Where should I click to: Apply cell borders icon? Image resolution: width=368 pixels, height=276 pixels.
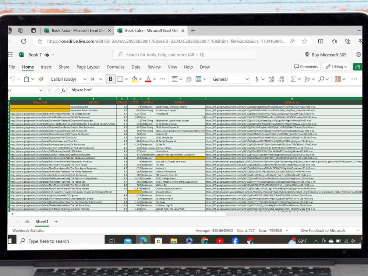pos(120,79)
